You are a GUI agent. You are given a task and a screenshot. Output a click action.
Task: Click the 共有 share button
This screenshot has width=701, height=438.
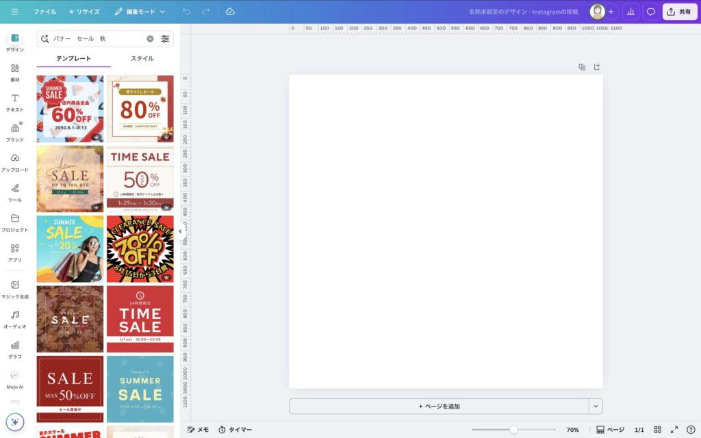pos(679,12)
